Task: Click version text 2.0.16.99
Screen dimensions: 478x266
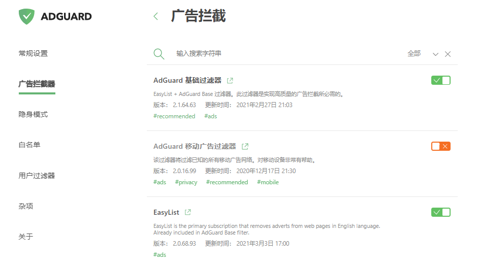Action: [x=184, y=171]
